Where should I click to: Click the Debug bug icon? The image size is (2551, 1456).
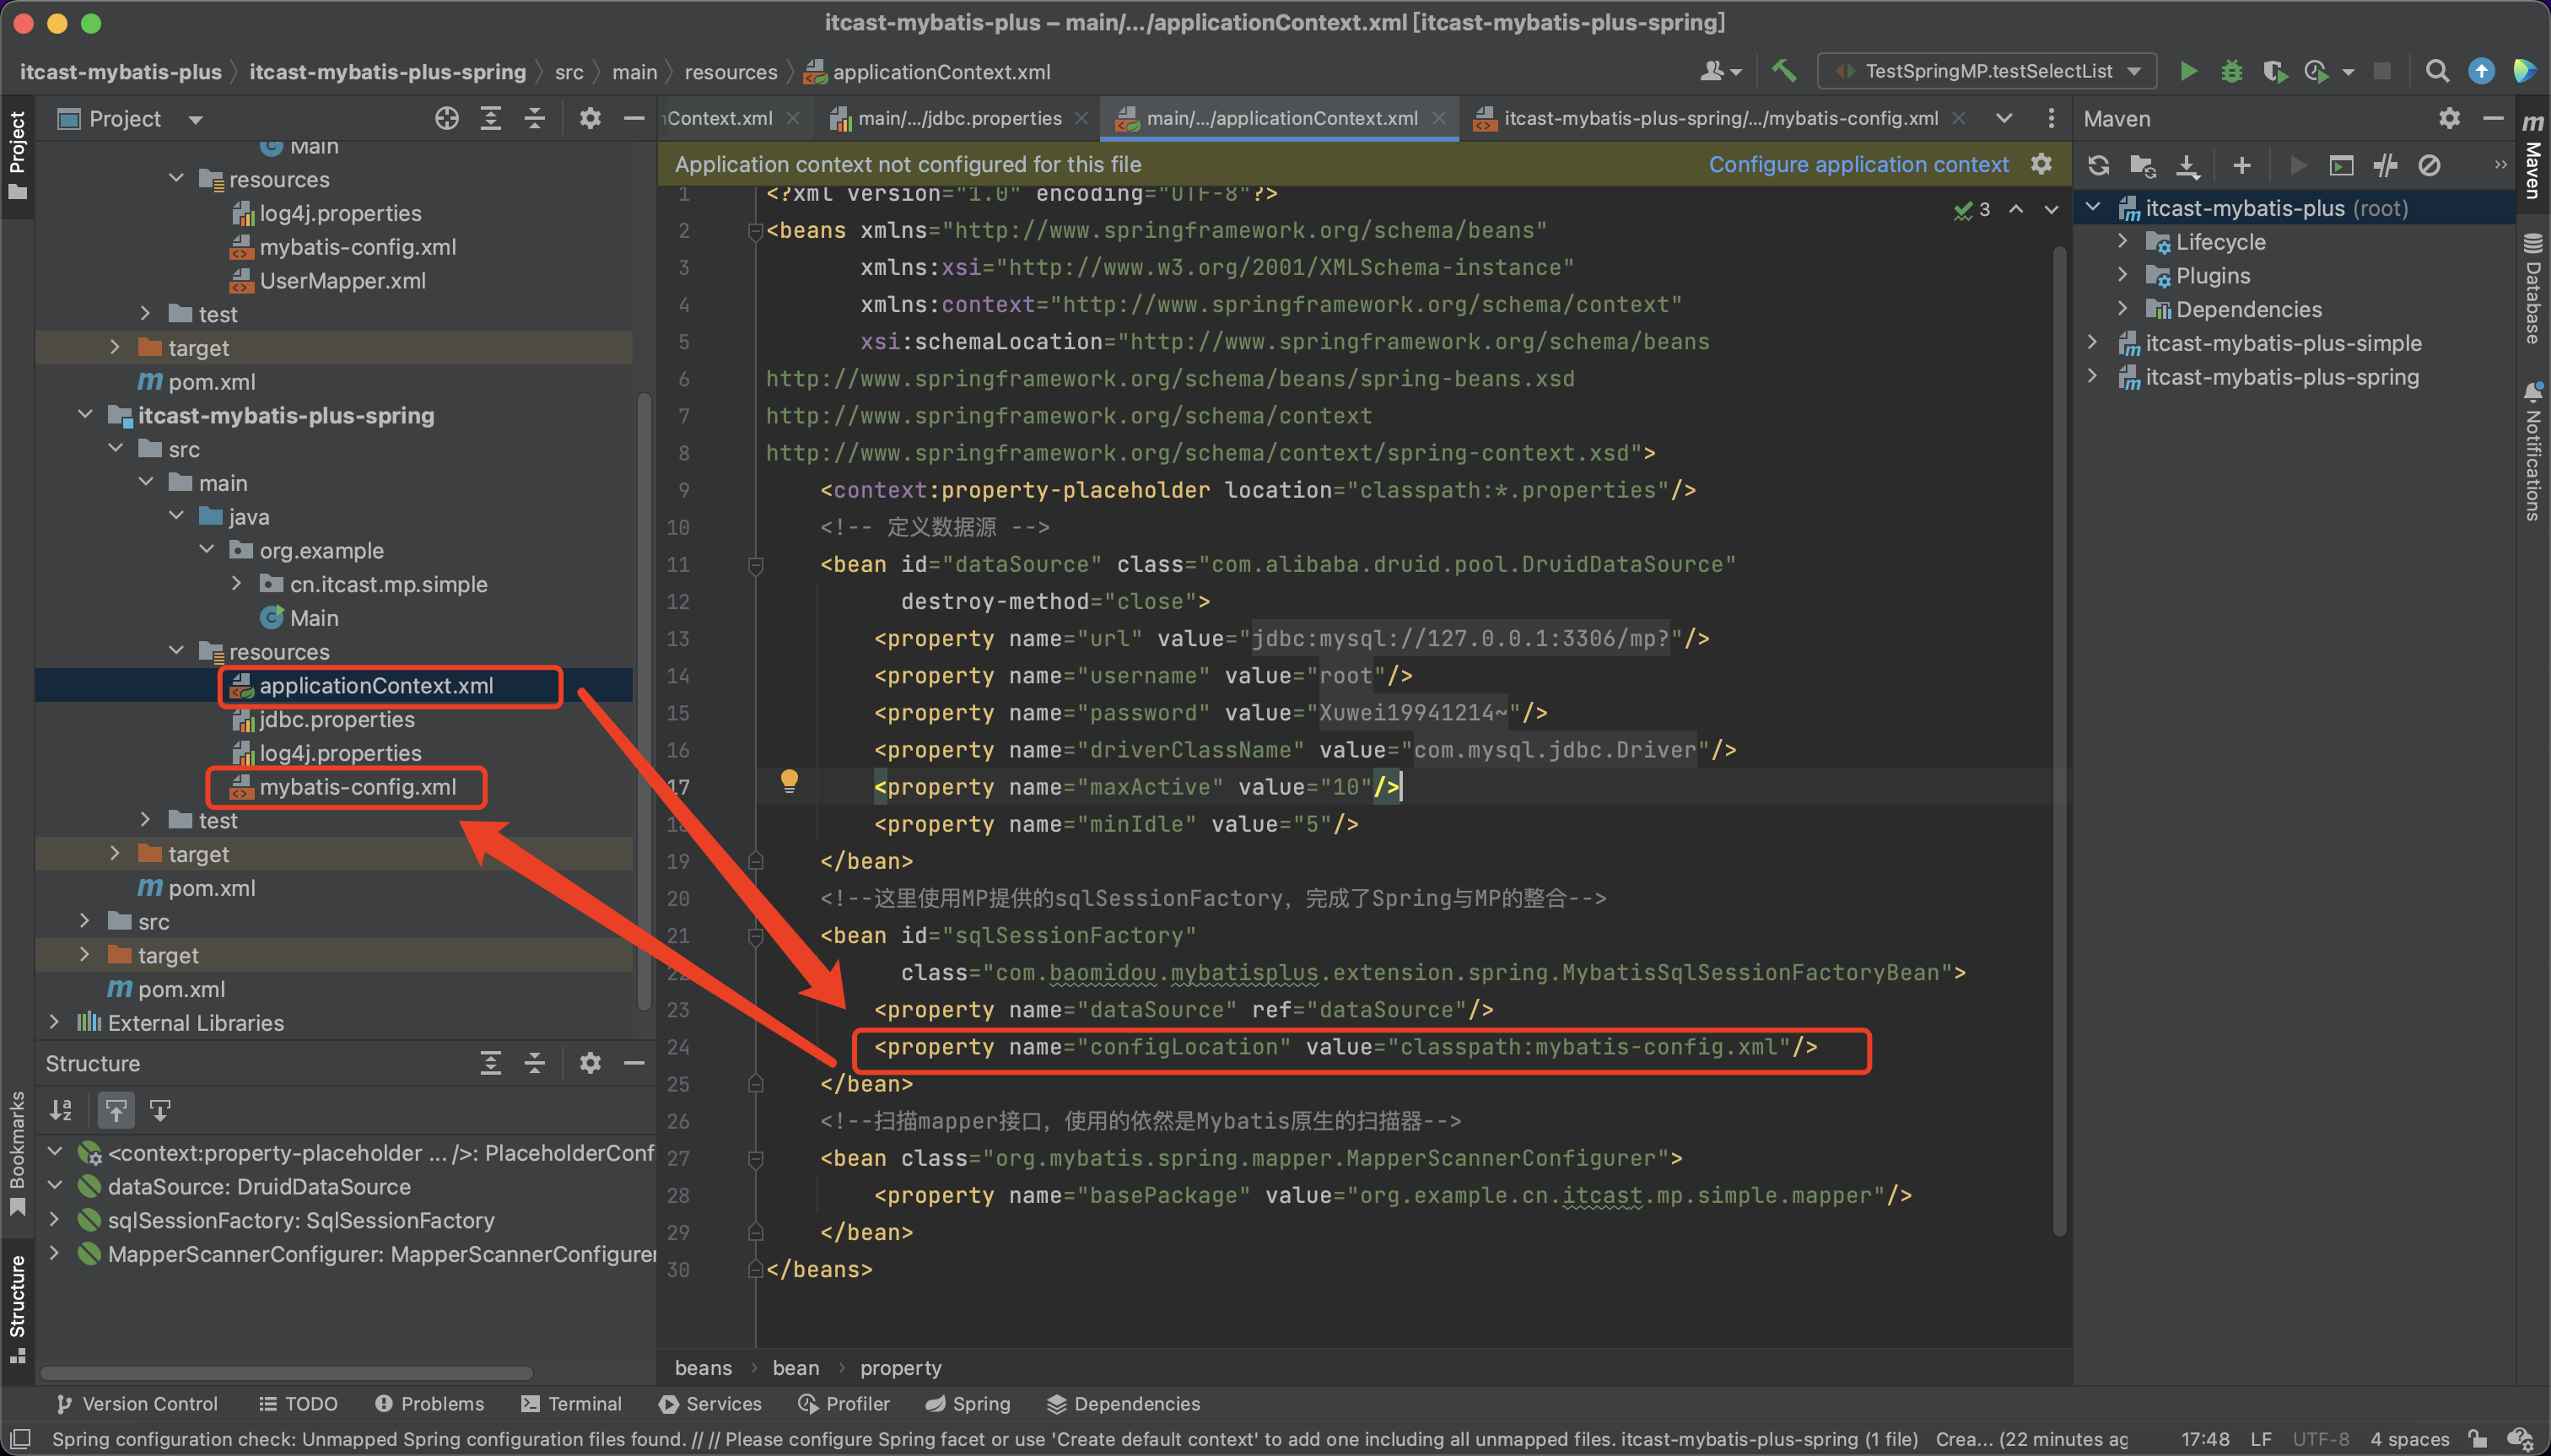coord(2231,71)
